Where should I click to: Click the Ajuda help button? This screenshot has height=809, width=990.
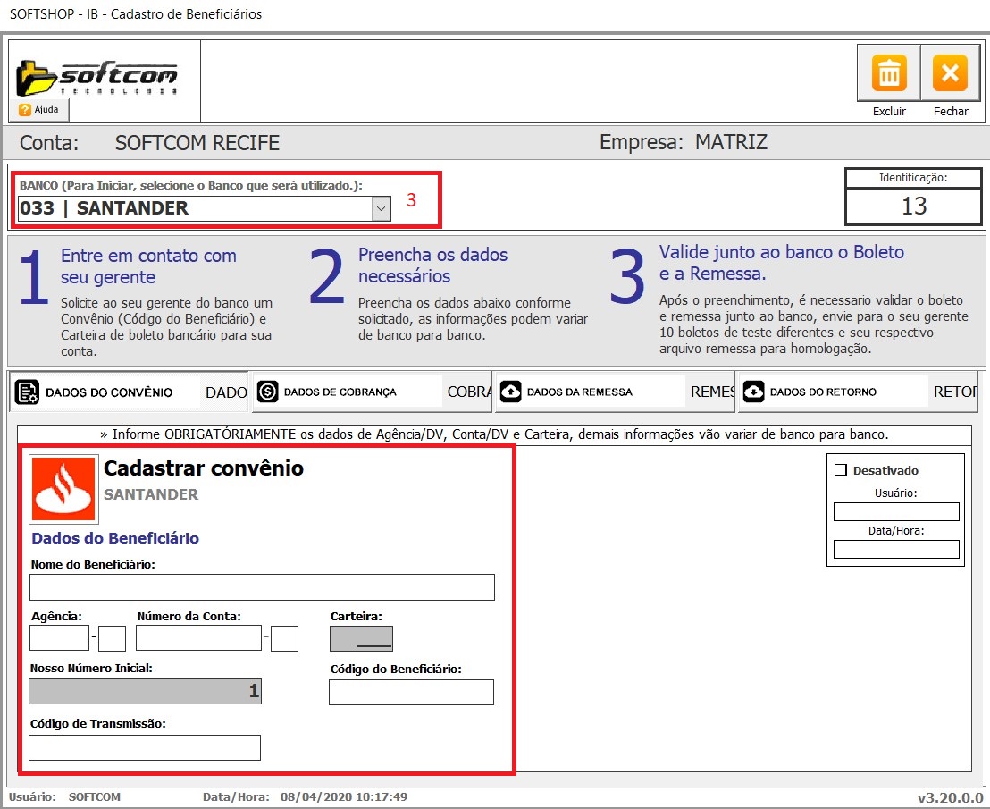[39, 110]
